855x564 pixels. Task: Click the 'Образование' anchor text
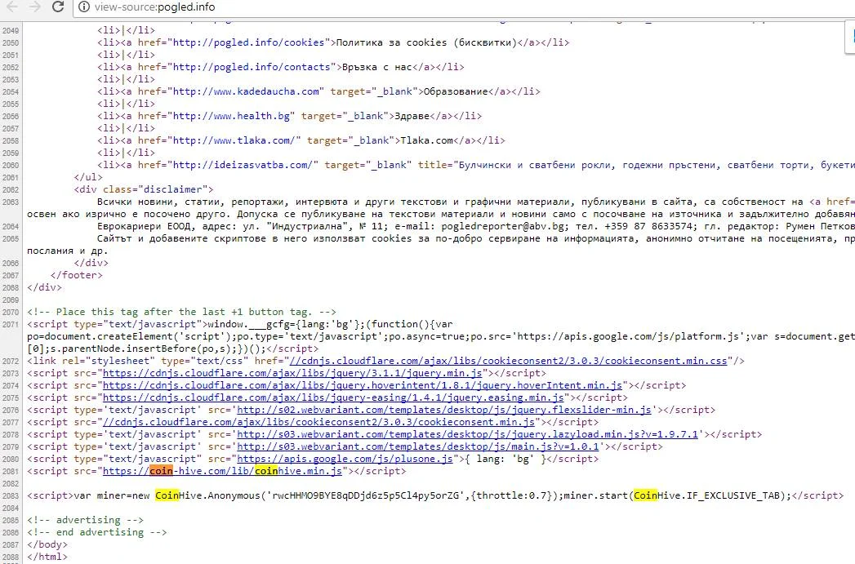(456, 91)
